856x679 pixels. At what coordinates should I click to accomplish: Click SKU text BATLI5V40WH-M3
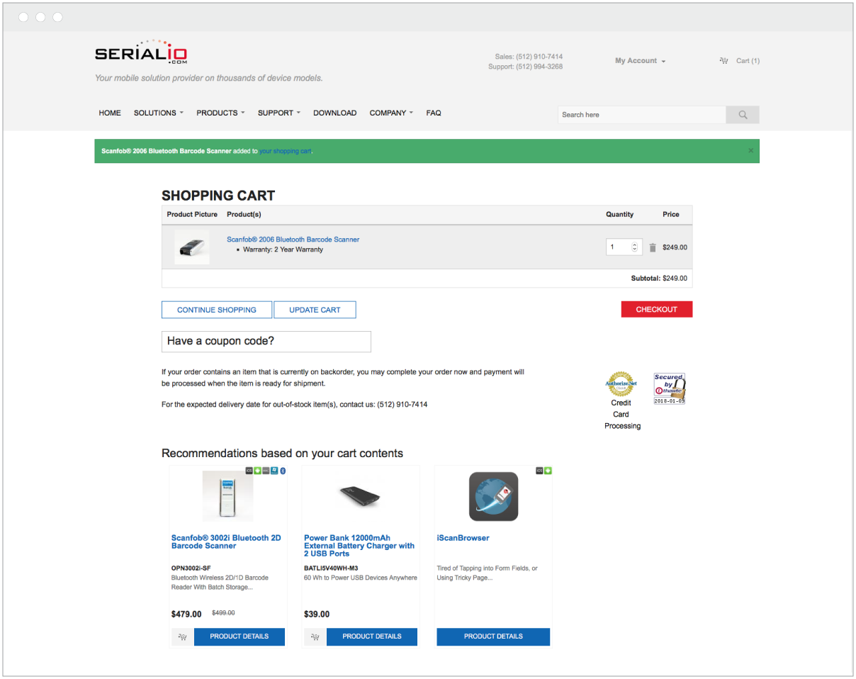[331, 568]
